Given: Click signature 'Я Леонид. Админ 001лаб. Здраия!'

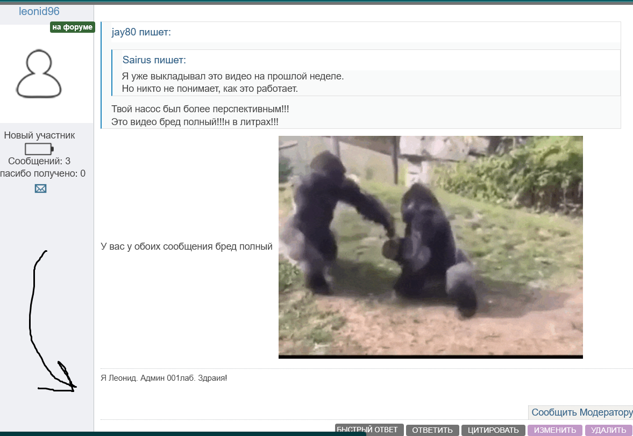Looking at the screenshot, I should pyautogui.click(x=164, y=378).
